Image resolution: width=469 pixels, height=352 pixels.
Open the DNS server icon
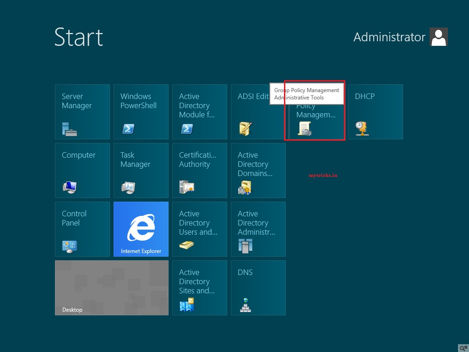245,305
